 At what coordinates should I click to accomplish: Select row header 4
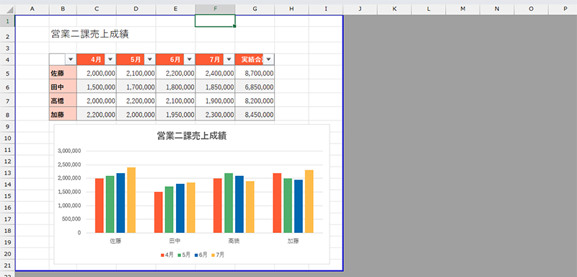(7, 60)
